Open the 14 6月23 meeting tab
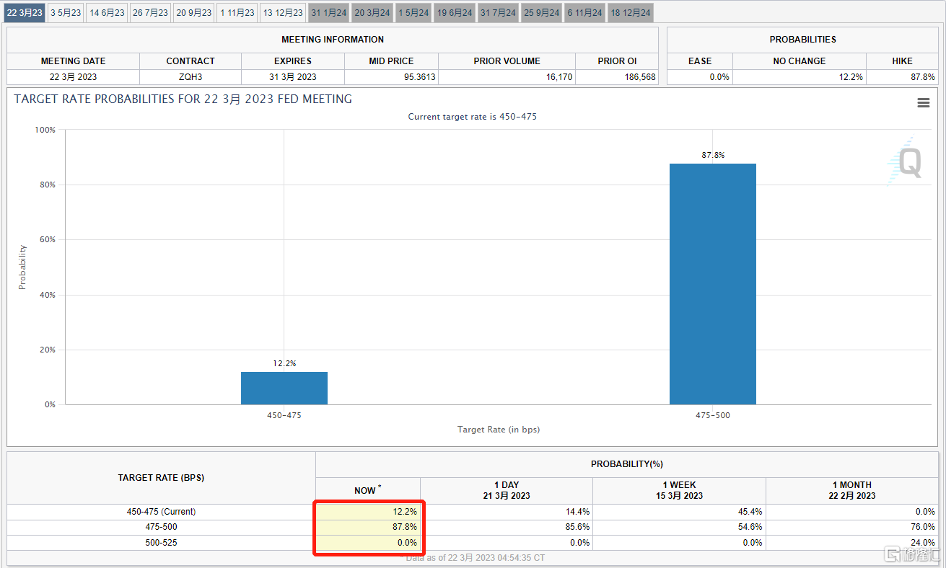 107,13
